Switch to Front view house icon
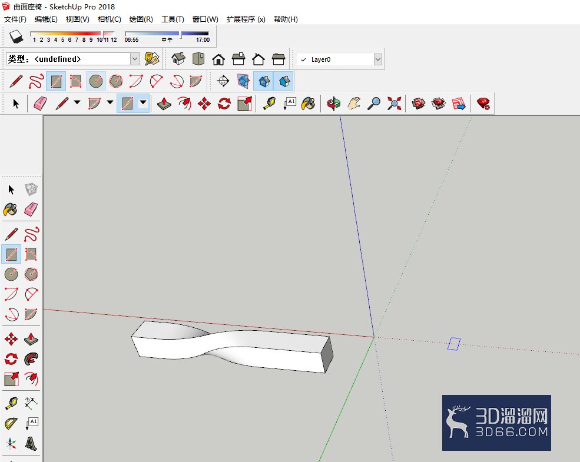The width and height of the screenshot is (580, 462). tap(218, 59)
